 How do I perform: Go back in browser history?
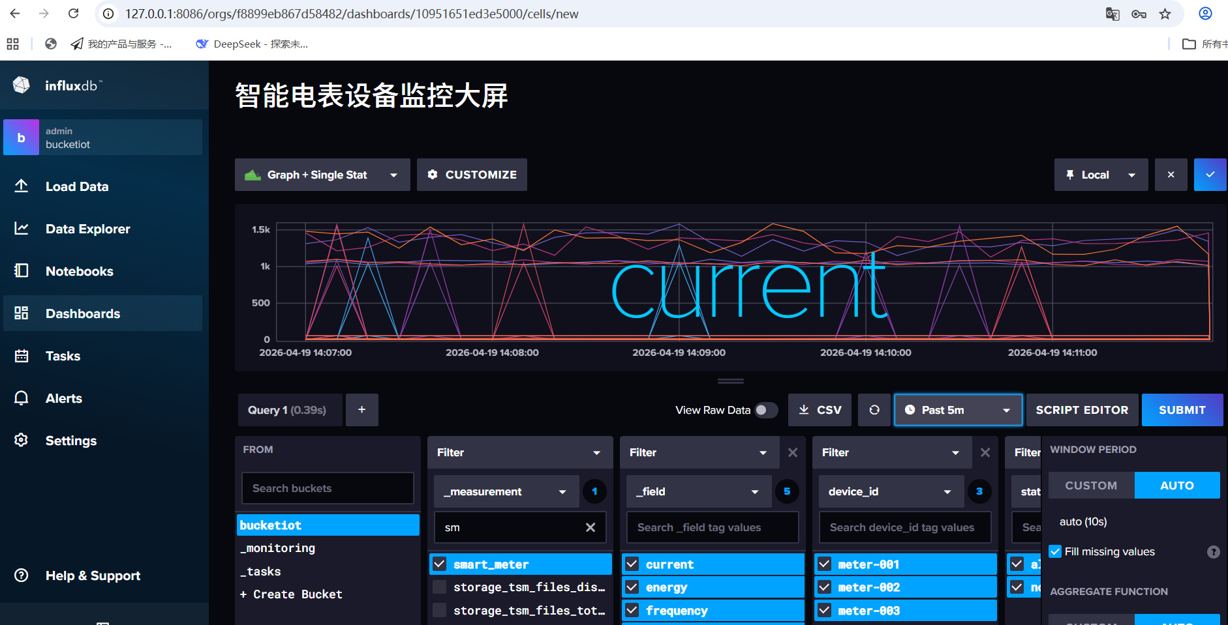click(15, 14)
